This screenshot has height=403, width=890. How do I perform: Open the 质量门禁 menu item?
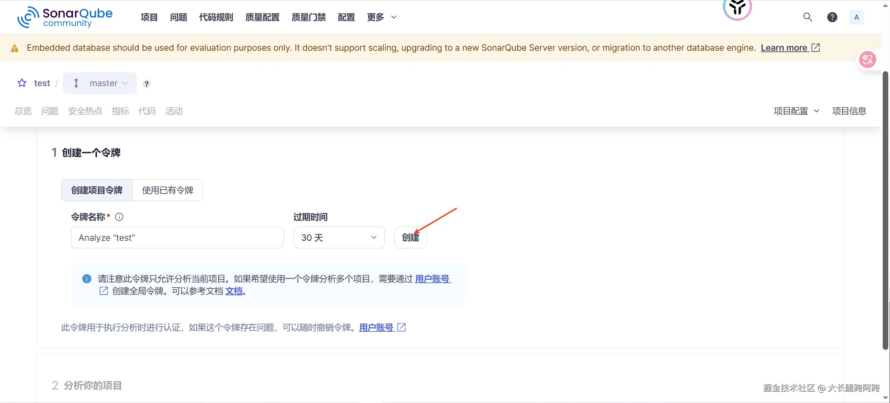click(x=309, y=17)
